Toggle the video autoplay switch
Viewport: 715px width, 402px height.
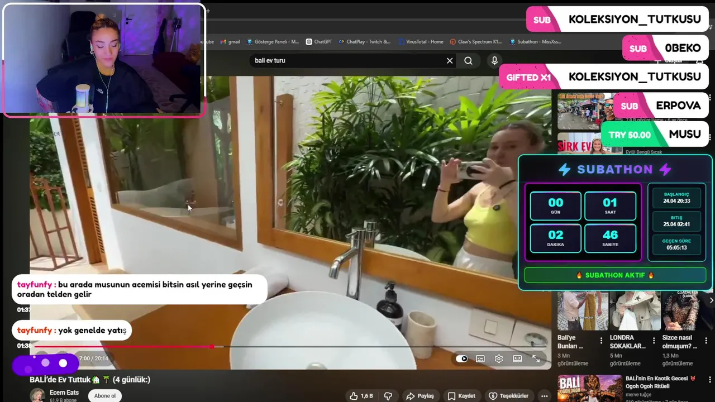[x=462, y=358]
